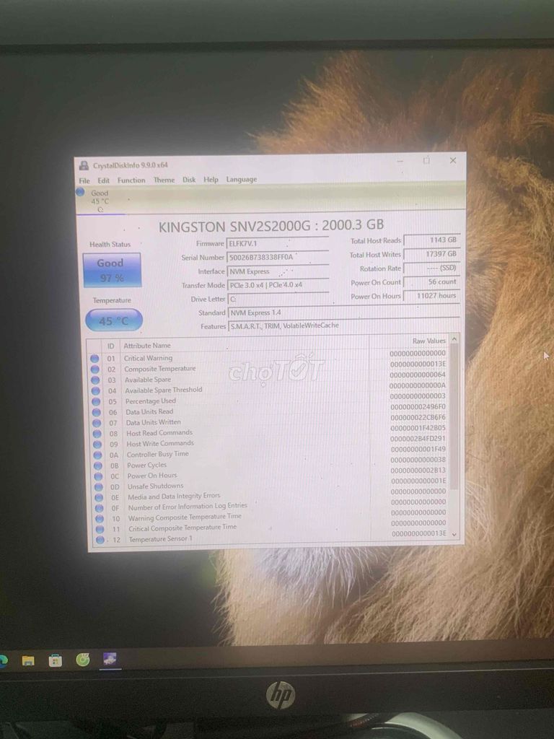Open the green circular app on the taskbar
This screenshot has width=554, height=739.
pyautogui.click(x=83, y=660)
